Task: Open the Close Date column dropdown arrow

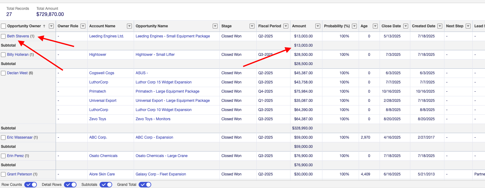Action: tap(406, 26)
